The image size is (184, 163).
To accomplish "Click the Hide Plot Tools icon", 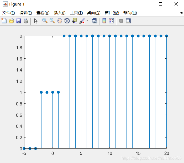I will (x=121, y=21).
